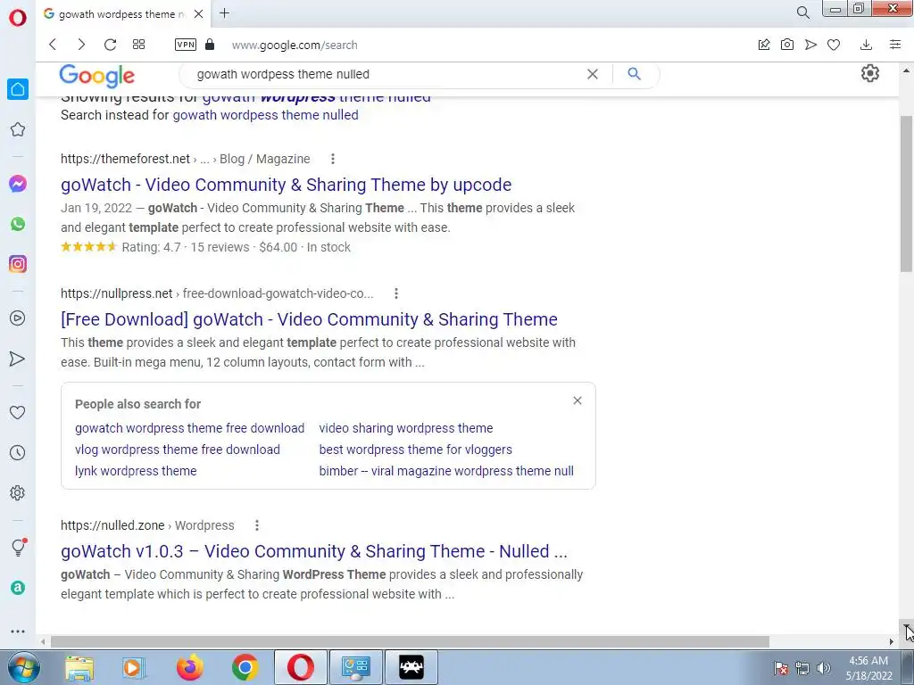
Task: Click the padlock site security icon
Action: pos(210,45)
